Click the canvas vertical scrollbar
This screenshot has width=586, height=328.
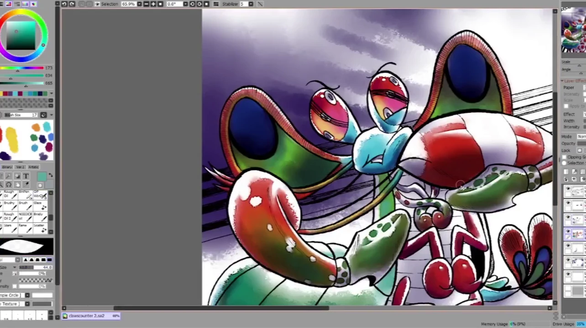[555, 157]
